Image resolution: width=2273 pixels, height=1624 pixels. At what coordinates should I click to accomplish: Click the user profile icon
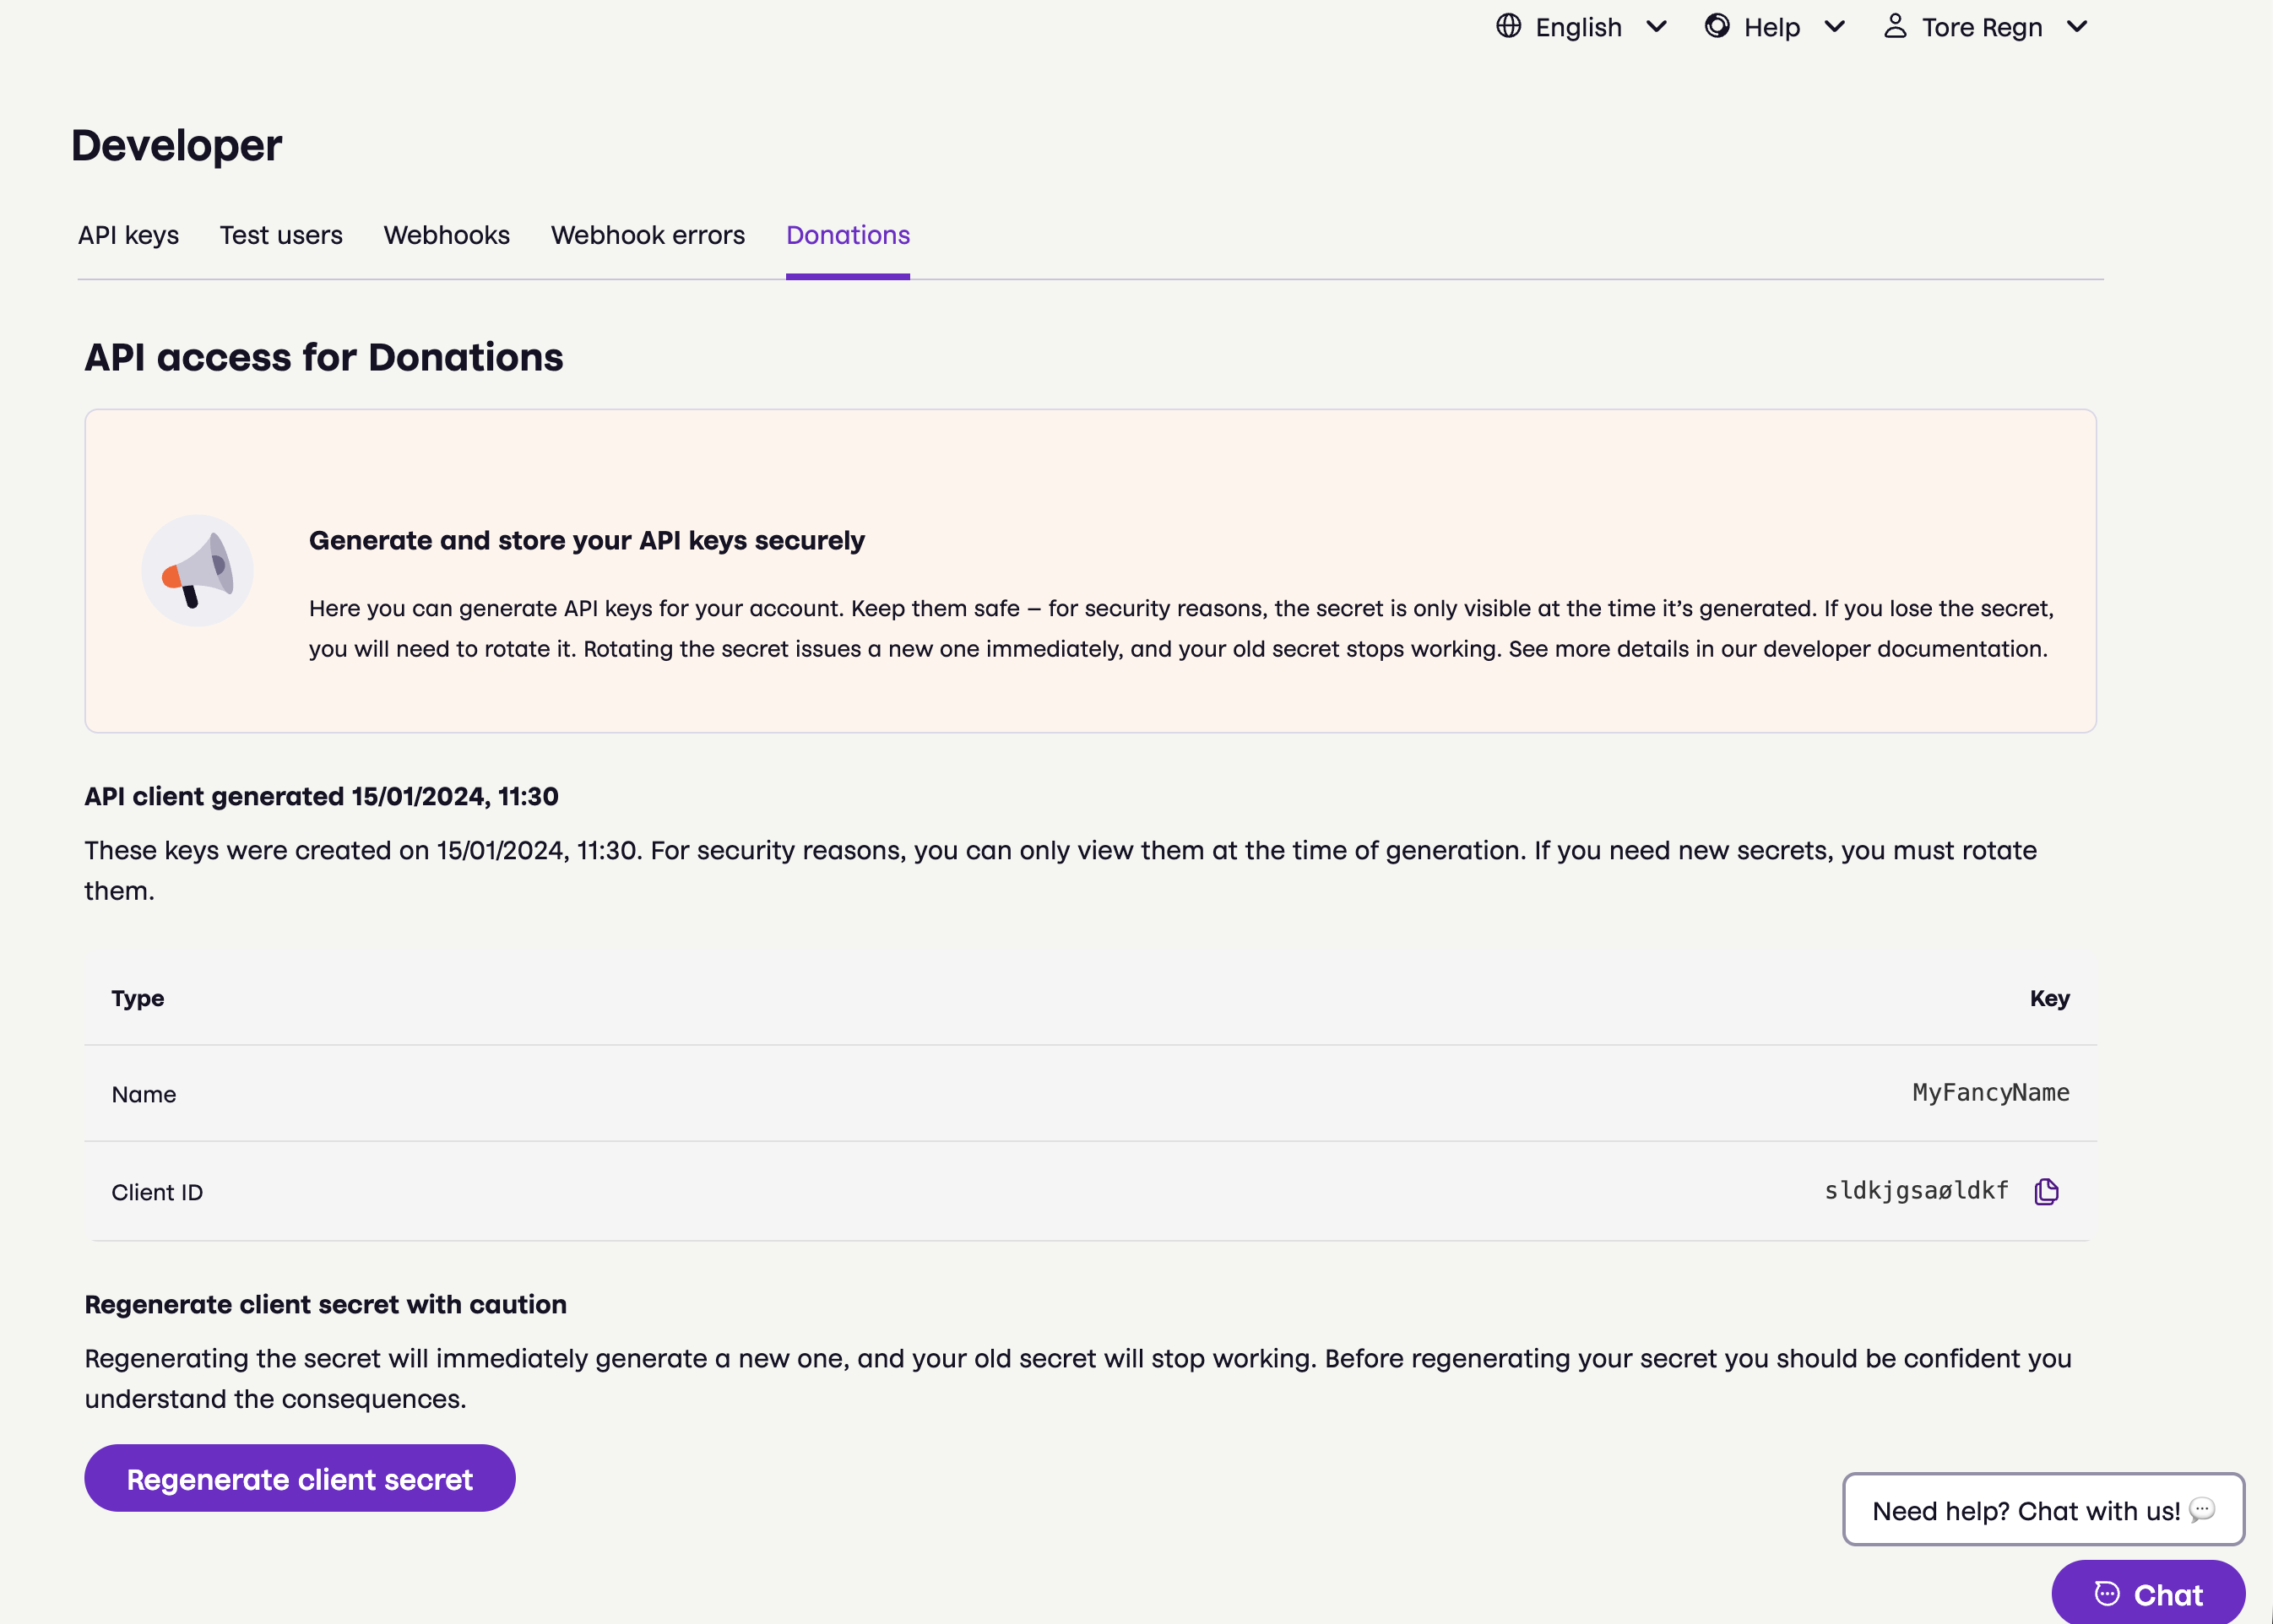1895,26
